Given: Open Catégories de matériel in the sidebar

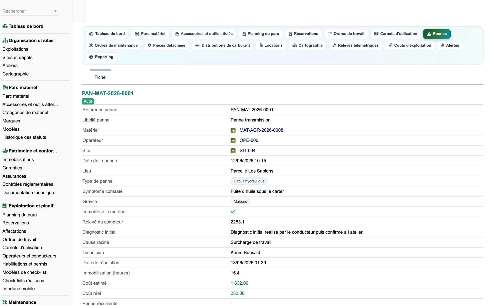Looking at the screenshot, I should click(x=25, y=112).
